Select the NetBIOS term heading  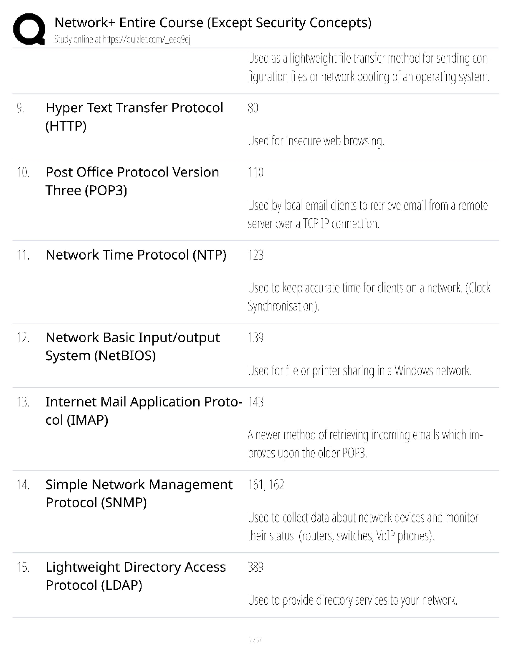point(133,346)
